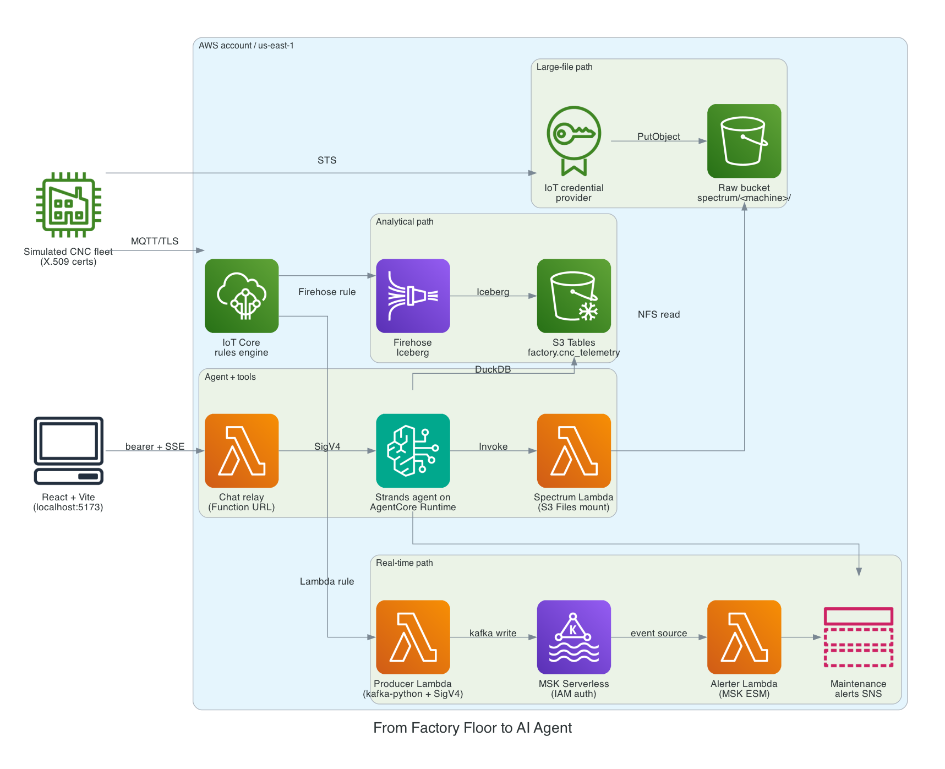Select the IoT credential provider key icon

point(573,141)
